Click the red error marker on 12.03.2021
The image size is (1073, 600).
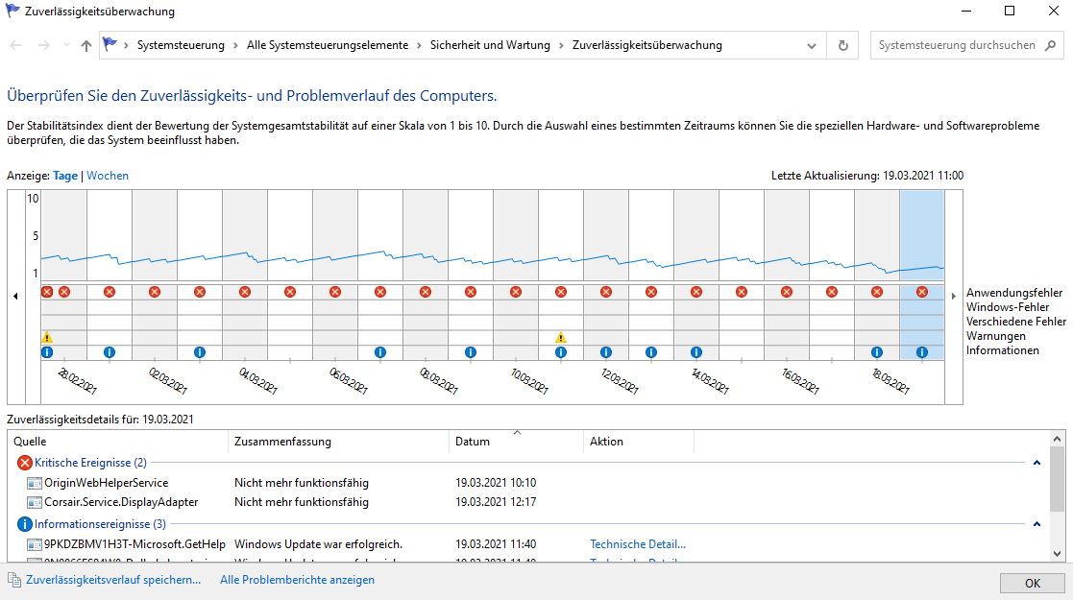pos(606,292)
